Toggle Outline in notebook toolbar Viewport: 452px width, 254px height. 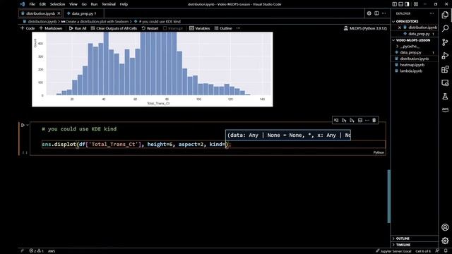(223, 28)
